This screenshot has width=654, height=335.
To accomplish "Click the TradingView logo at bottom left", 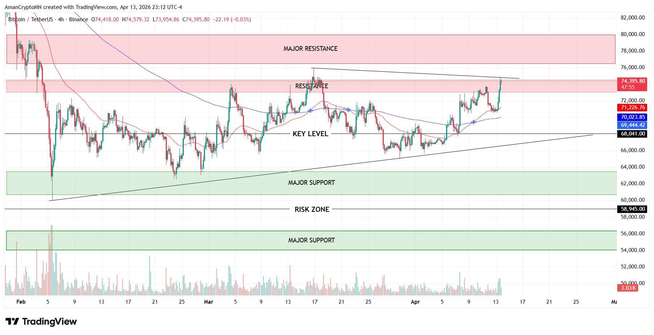I will pyautogui.click(x=41, y=321).
